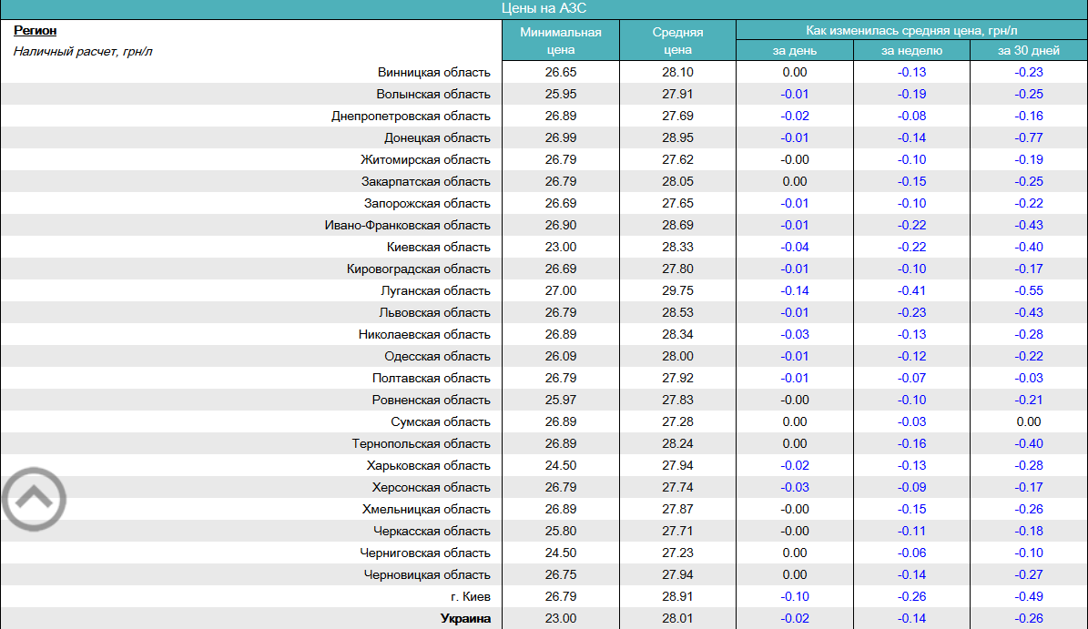The width and height of the screenshot is (1088, 629).
Task: Click Луганская область average price 29.75
Action: click(x=677, y=290)
